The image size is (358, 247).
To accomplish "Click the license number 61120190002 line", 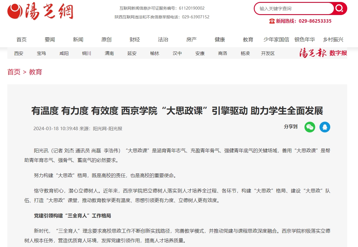I will pyautogui.click(x=162, y=8).
